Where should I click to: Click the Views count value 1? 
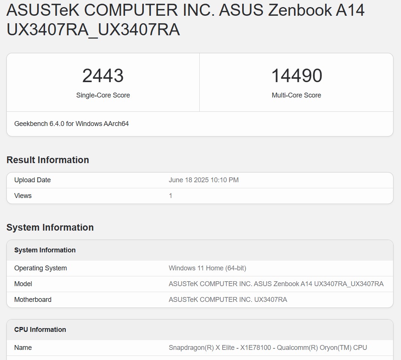[170, 196]
